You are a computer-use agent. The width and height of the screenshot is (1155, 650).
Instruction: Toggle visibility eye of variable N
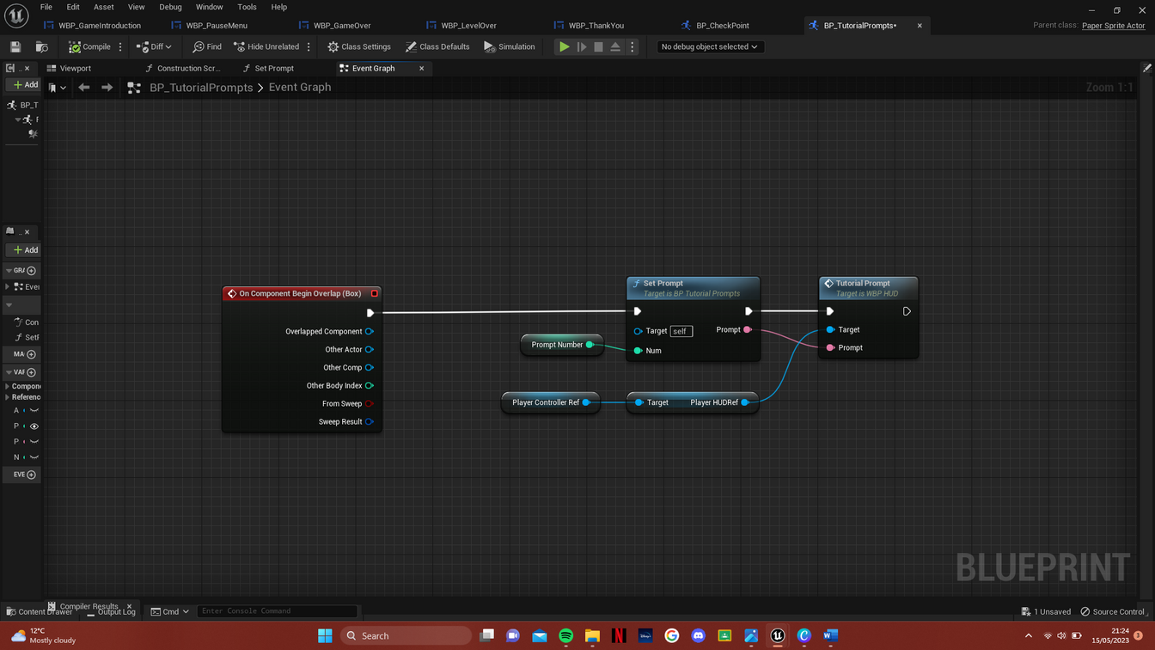[34, 457]
